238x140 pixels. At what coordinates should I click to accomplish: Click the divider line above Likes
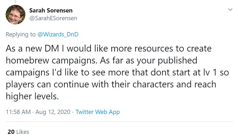click(119, 122)
